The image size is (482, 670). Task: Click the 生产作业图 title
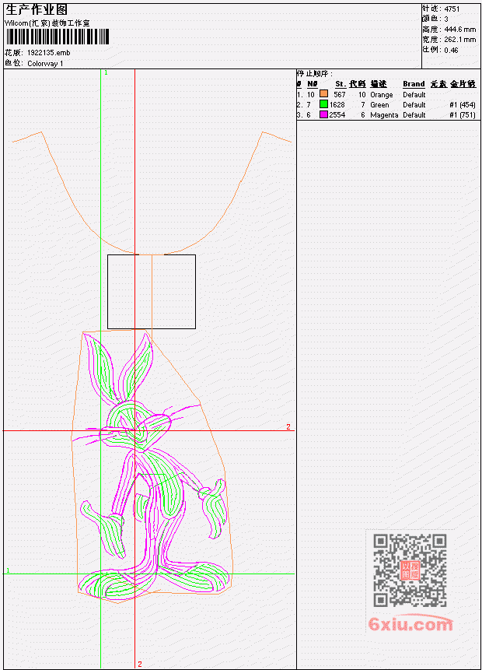[37, 10]
